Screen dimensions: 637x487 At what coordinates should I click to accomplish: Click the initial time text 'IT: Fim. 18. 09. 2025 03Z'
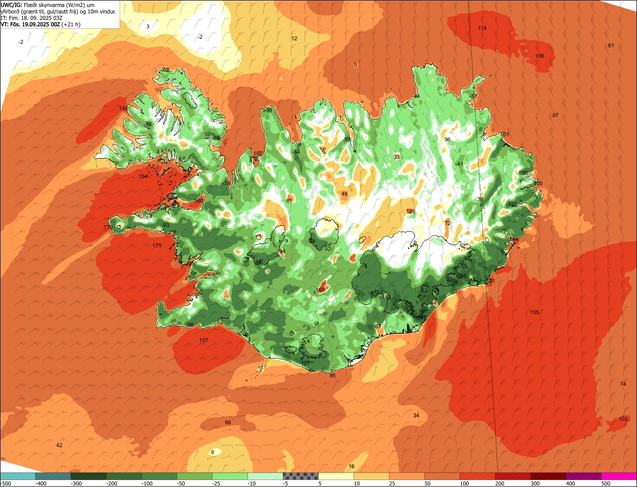32,17
